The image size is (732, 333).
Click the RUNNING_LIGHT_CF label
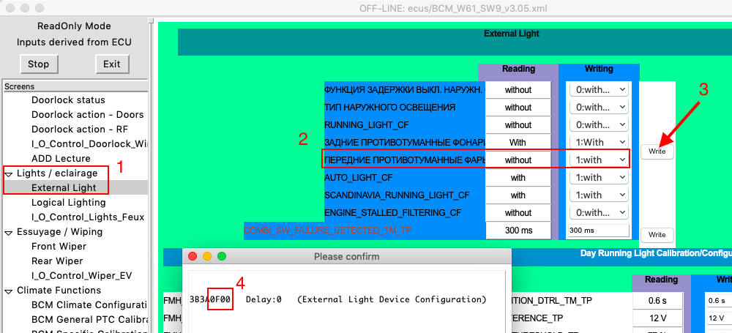tap(365, 125)
